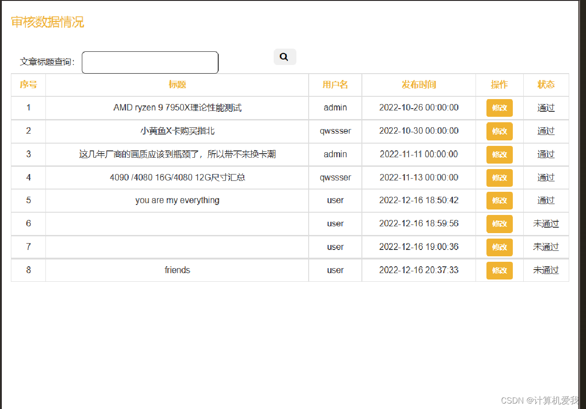Click date 2022-10-30 00:00:00
Screen dimensions: 586x409
point(419,131)
